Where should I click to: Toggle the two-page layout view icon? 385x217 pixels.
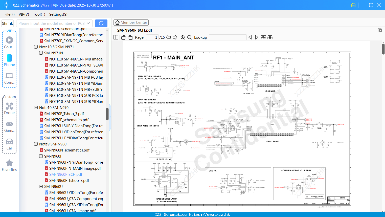tap(116, 37)
